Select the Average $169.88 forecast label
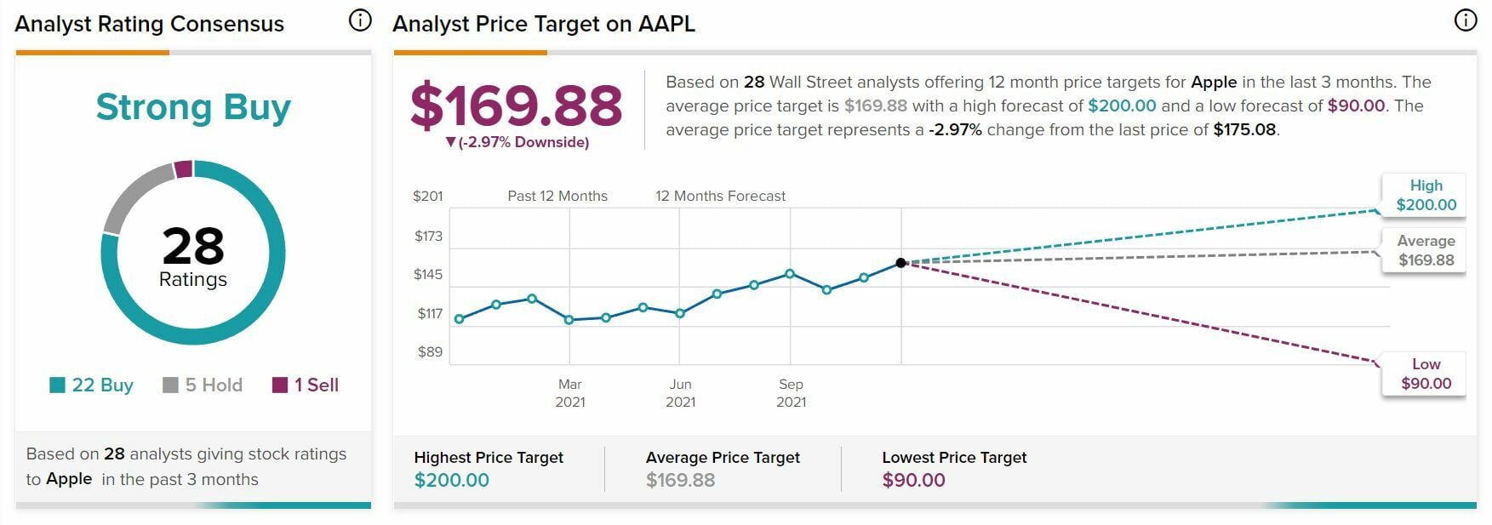Viewport: 1492px width, 525px height. pyautogui.click(x=1426, y=251)
